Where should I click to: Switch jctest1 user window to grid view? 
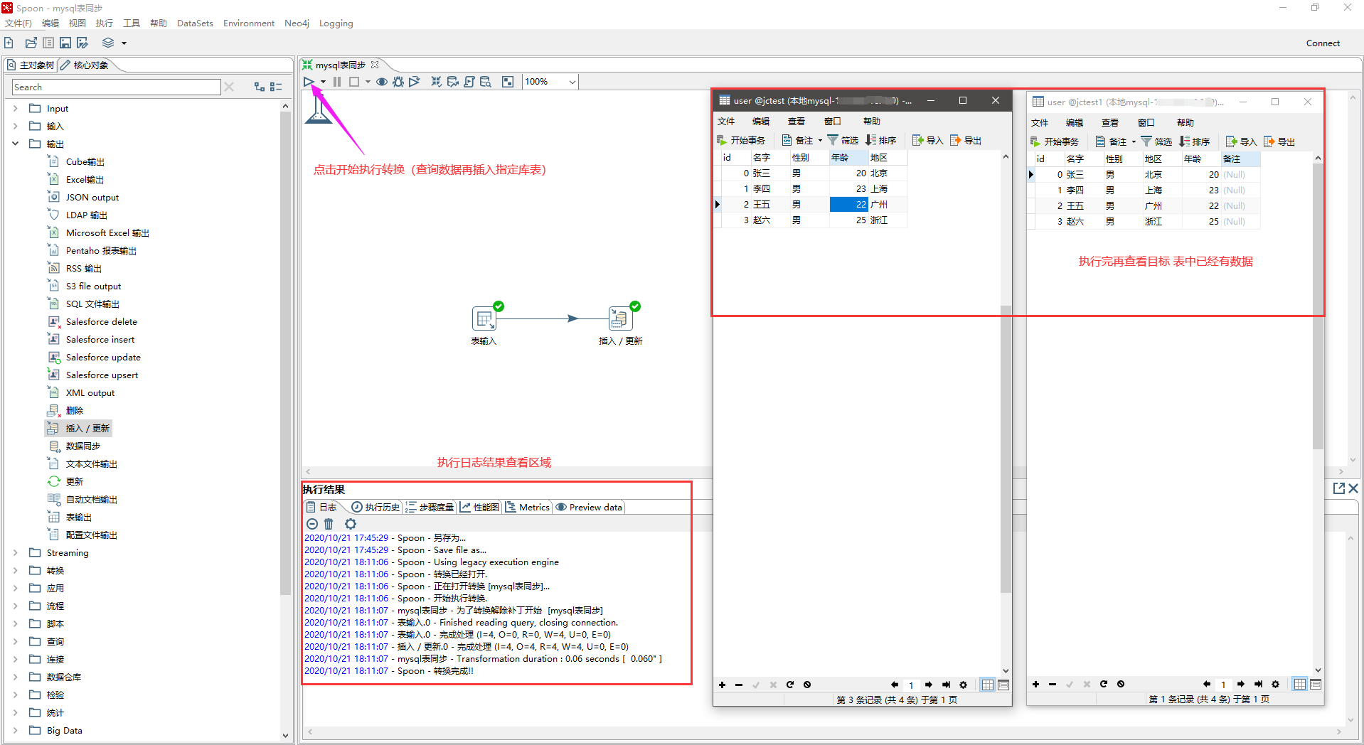point(1300,684)
